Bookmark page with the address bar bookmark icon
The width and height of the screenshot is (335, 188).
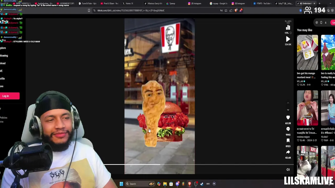pos(89,10)
